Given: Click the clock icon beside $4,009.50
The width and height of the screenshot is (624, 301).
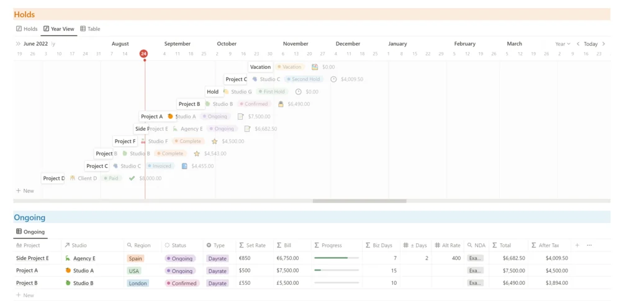Looking at the screenshot, I should (333, 79).
